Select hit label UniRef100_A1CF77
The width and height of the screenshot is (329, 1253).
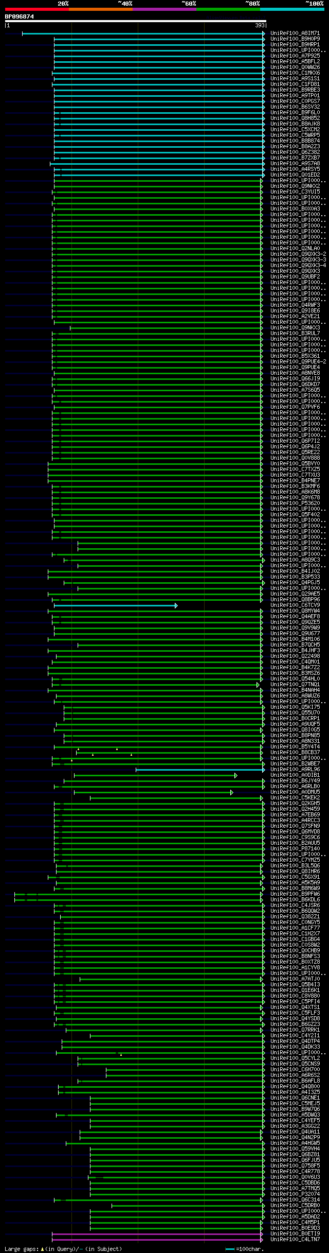coord(295,928)
